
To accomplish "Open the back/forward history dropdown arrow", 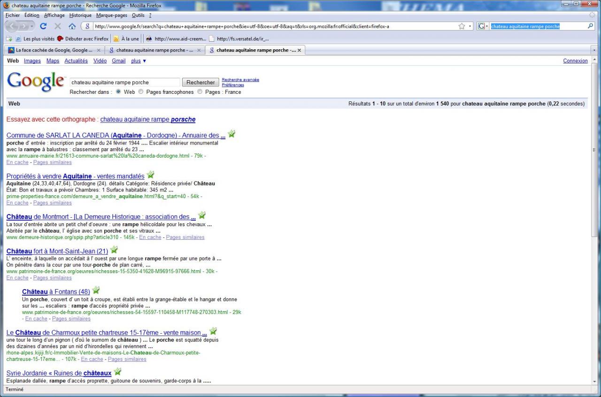I will click(x=32, y=27).
